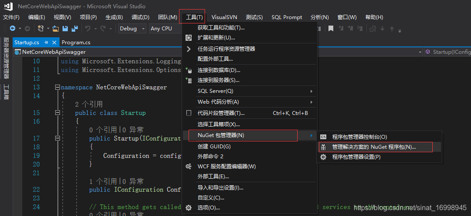Screen dimensions: 471x216
Task: Open the Any CPU platform dropdown
Action: pyautogui.click(x=166, y=29)
